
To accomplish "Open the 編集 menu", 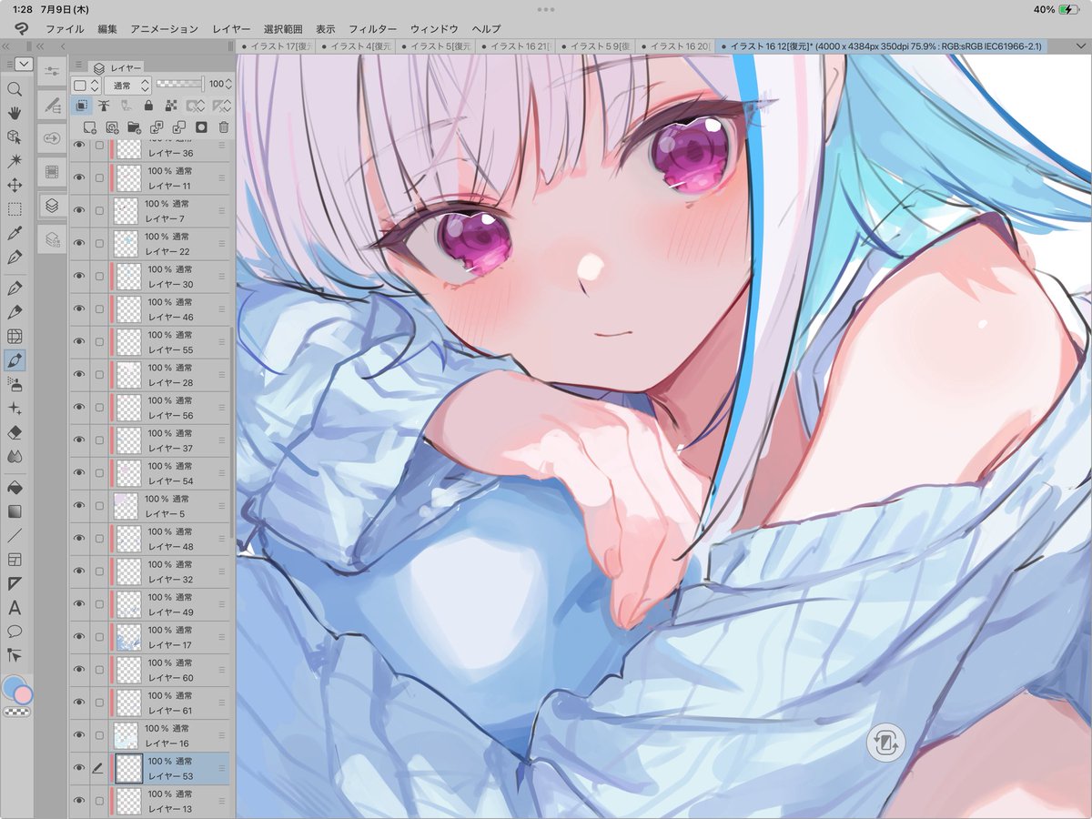I will 107,29.
